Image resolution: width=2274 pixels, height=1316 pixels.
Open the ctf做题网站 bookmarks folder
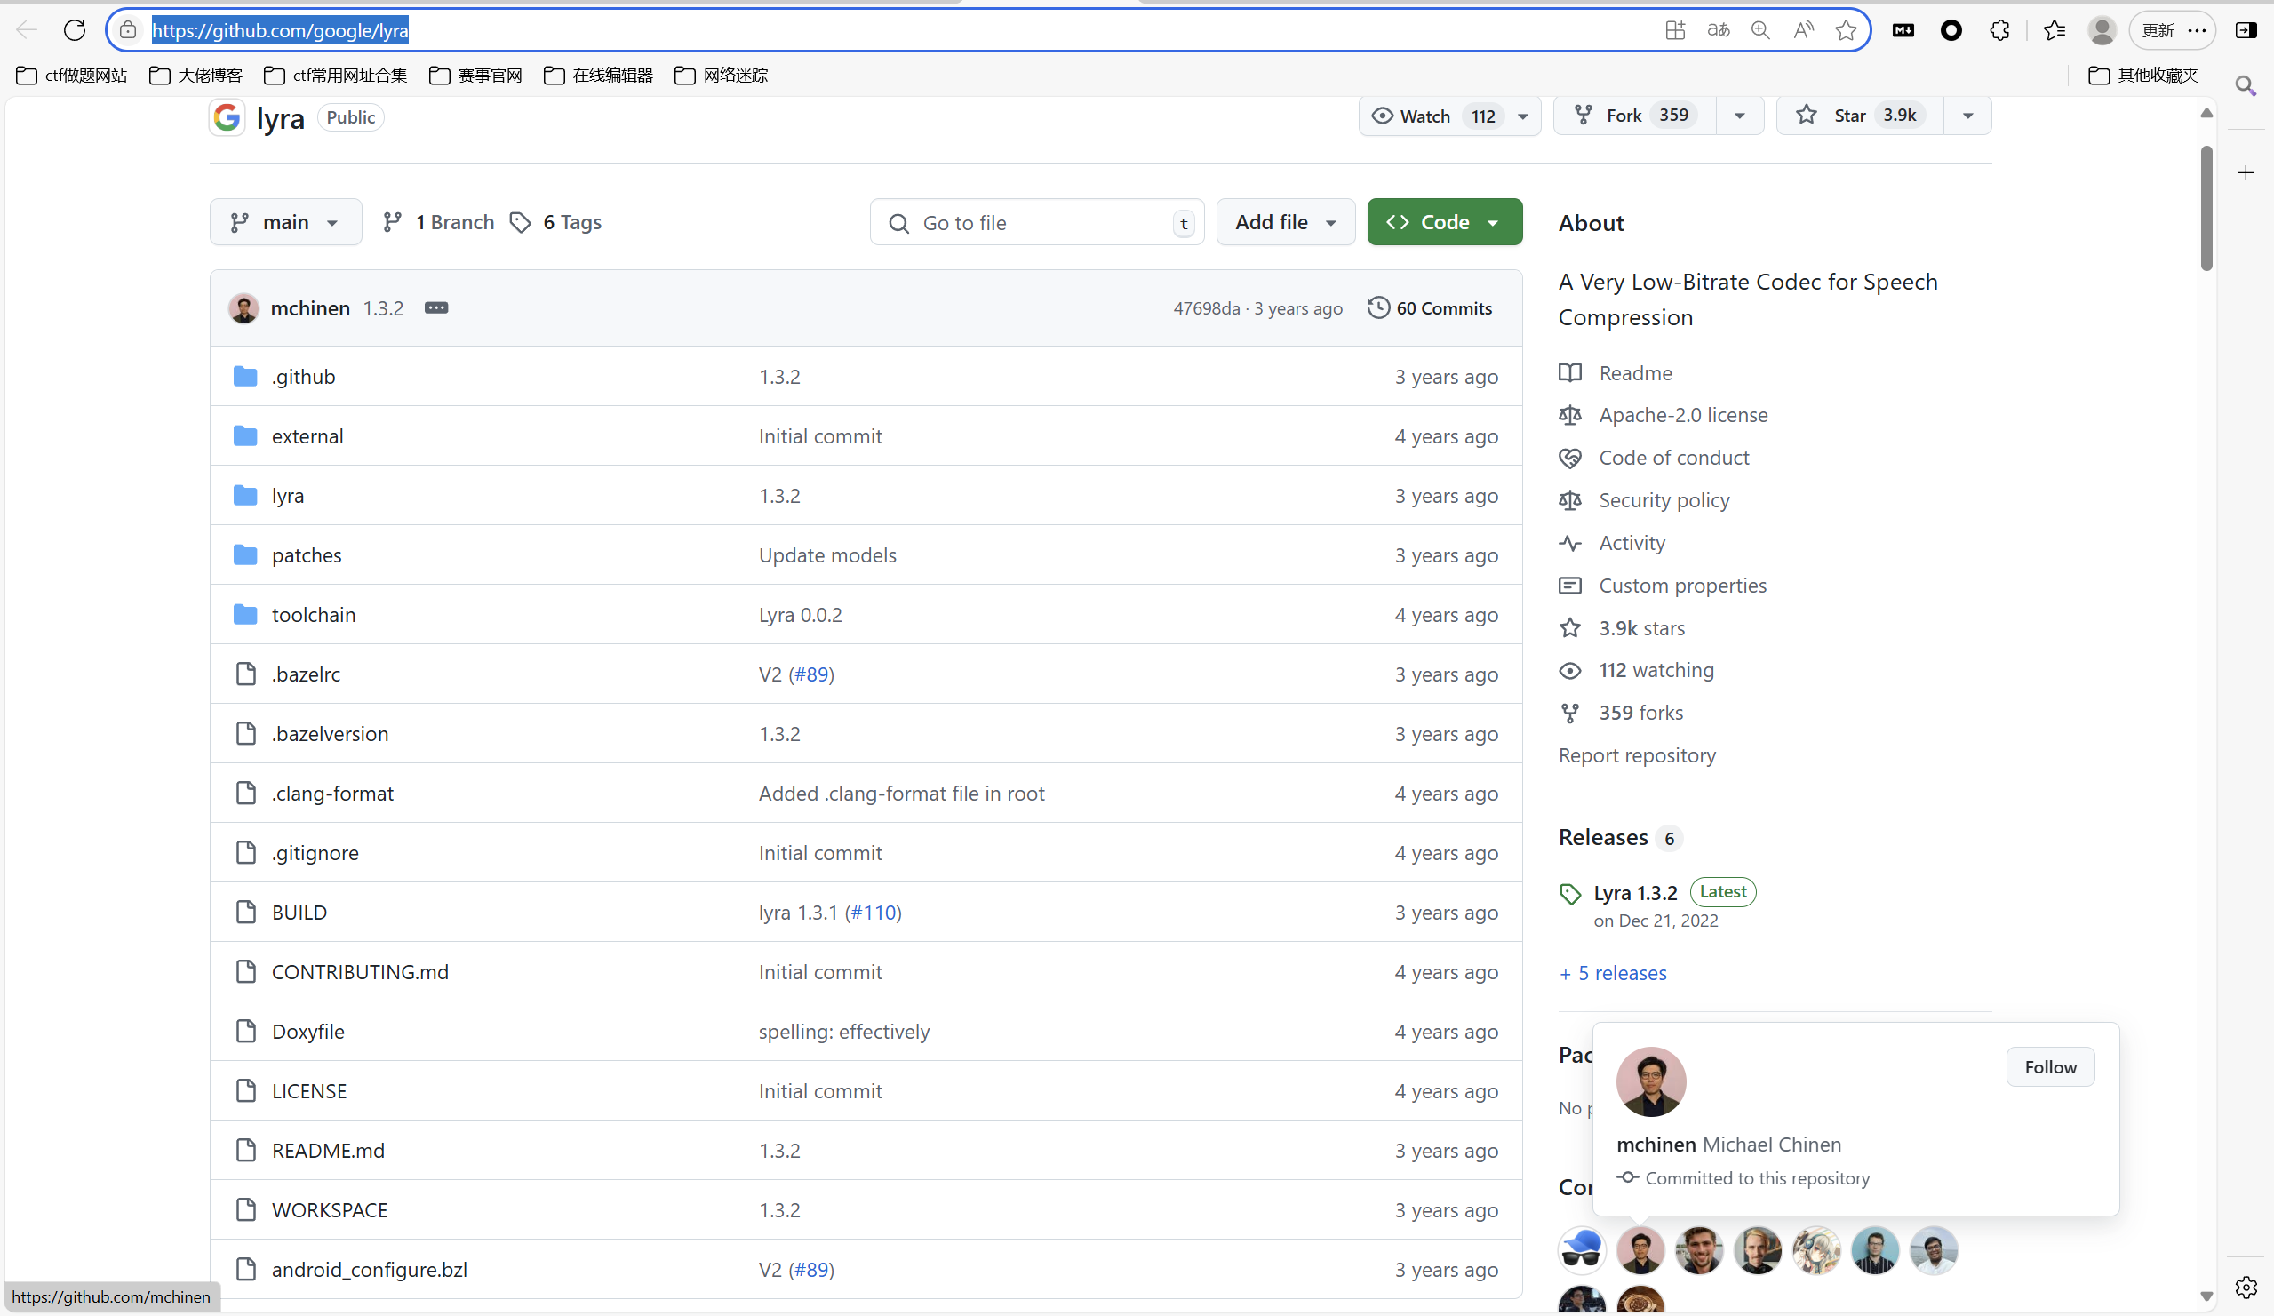tap(71, 75)
